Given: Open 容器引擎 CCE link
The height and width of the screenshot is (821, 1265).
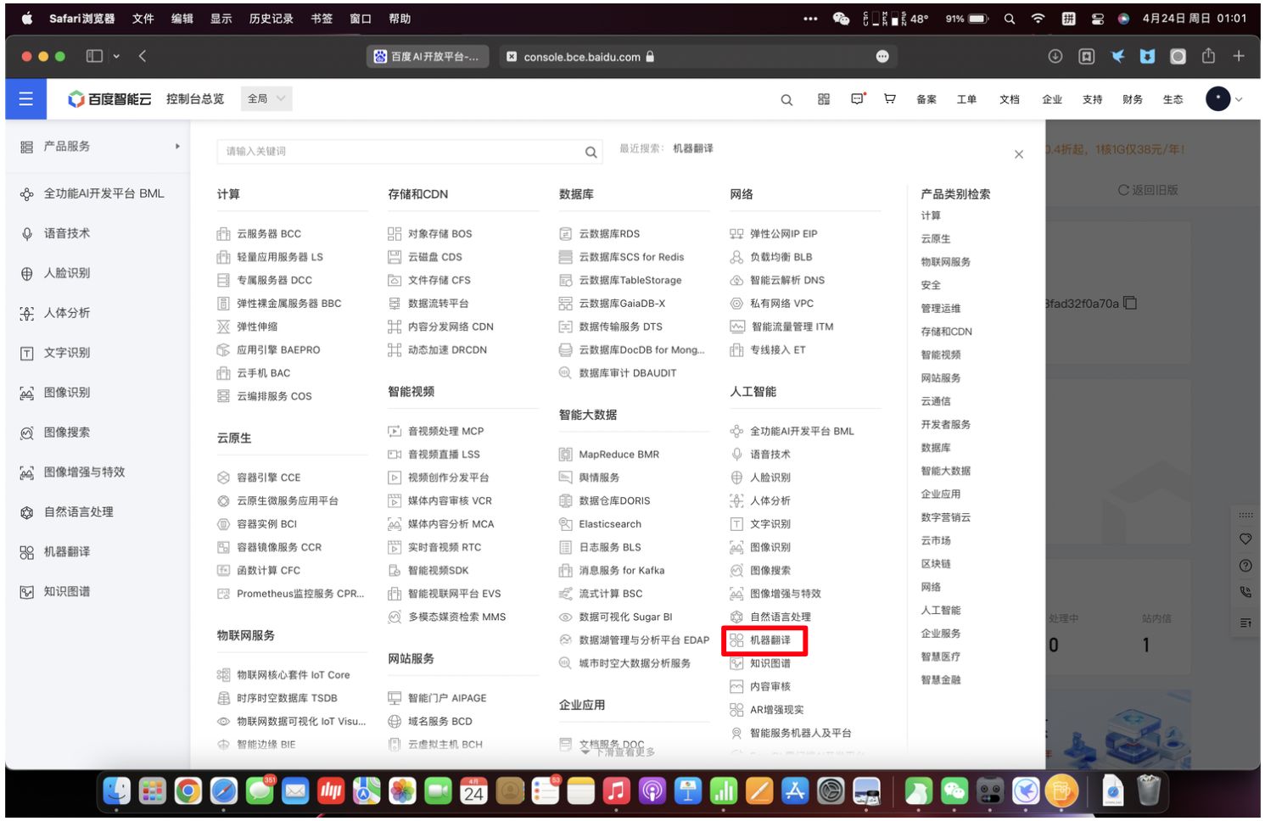Looking at the screenshot, I should pyautogui.click(x=268, y=478).
